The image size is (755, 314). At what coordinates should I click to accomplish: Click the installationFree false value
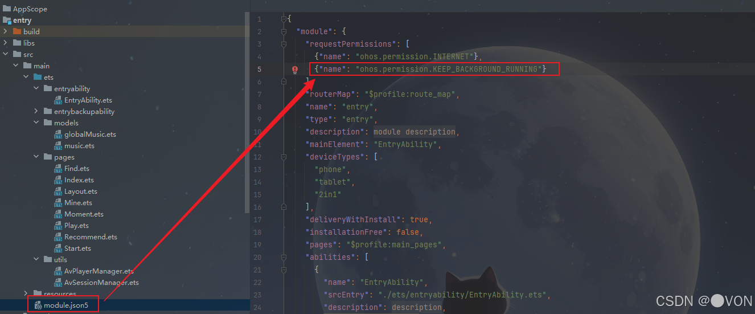coord(408,232)
